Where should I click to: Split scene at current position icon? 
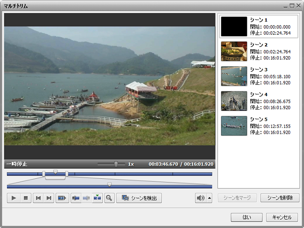[x=97, y=198]
